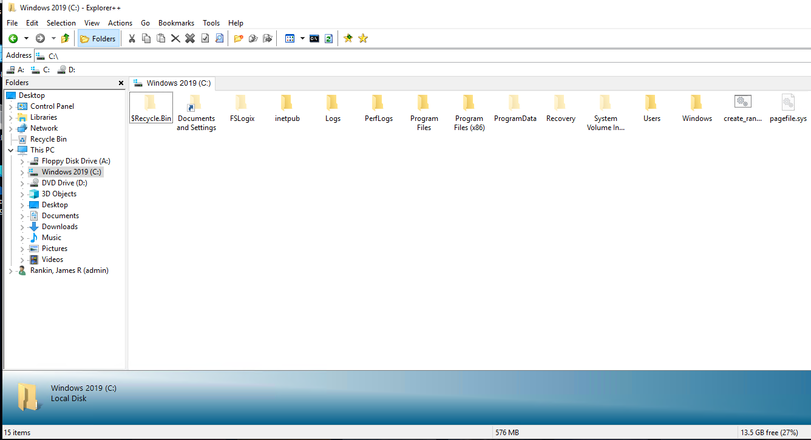Open the Search magnifier tool
This screenshot has width=811, height=440.
220,38
